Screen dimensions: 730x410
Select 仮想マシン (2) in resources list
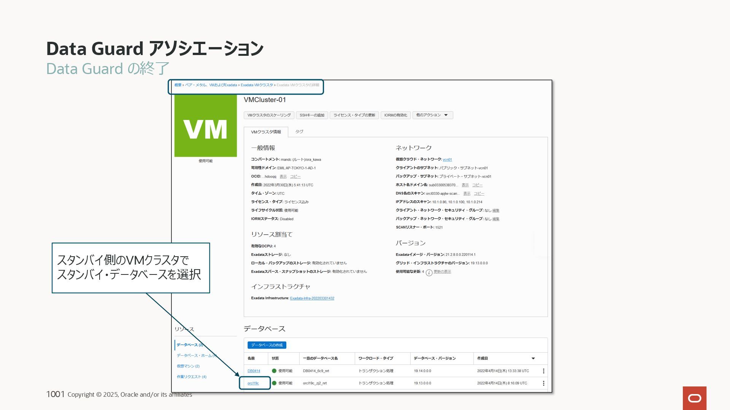click(188, 366)
